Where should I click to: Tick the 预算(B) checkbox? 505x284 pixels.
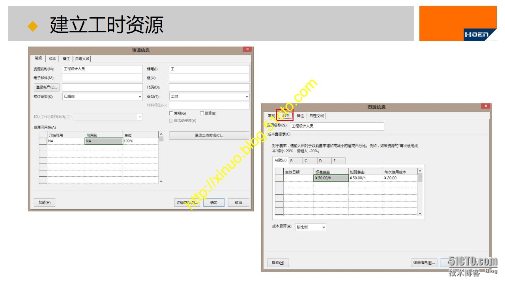click(x=202, y=113)
